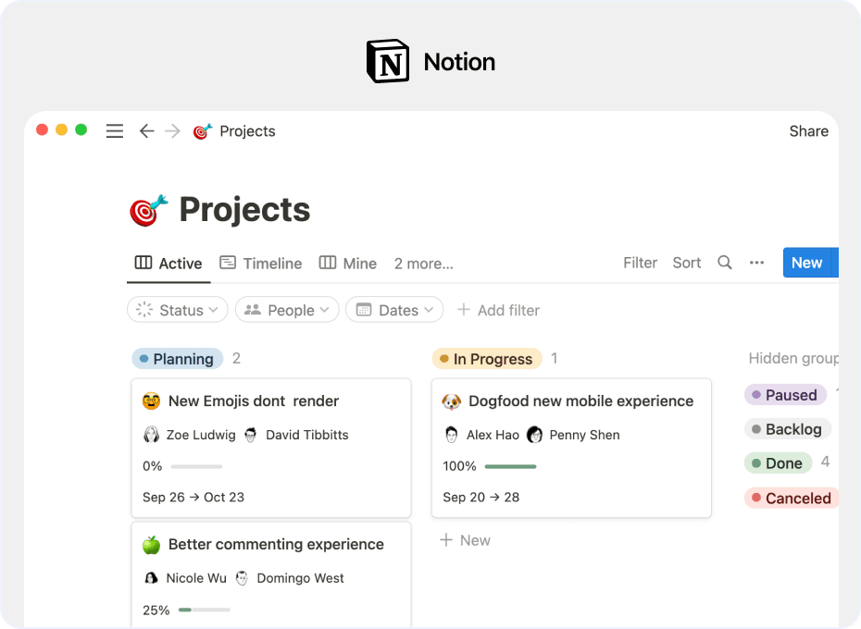Click the Sort button
This screenshot has width=861, height=629.
pyautogui.click(x=686, y=263)
